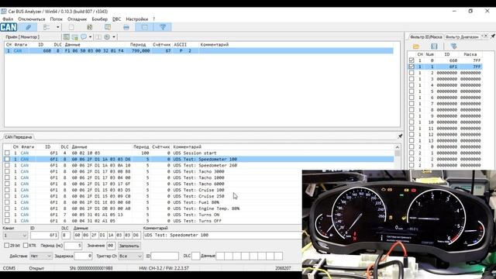Click the funnel icon in filter panel

453,46
